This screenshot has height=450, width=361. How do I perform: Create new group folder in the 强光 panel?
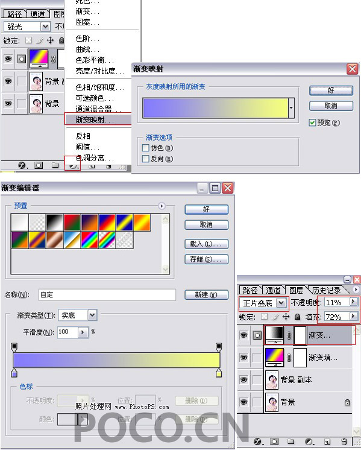[x=55, y=165]
